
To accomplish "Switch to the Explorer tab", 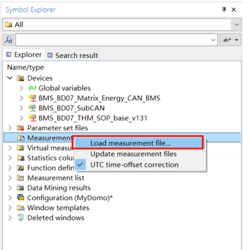I will pos(24,55).
